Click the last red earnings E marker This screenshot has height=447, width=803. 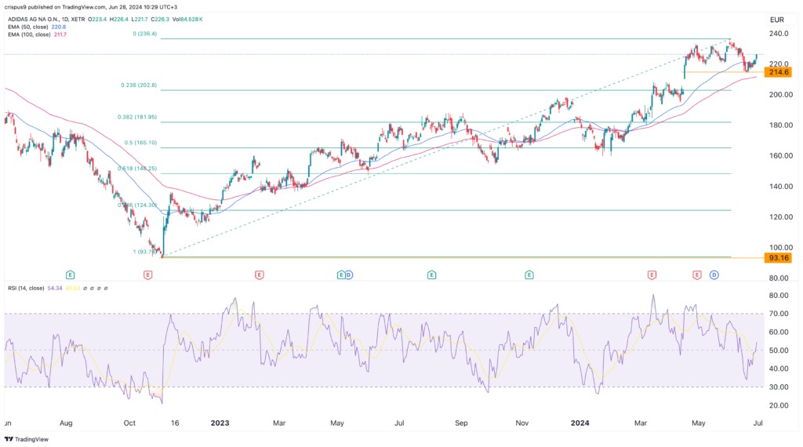(696, 275)
